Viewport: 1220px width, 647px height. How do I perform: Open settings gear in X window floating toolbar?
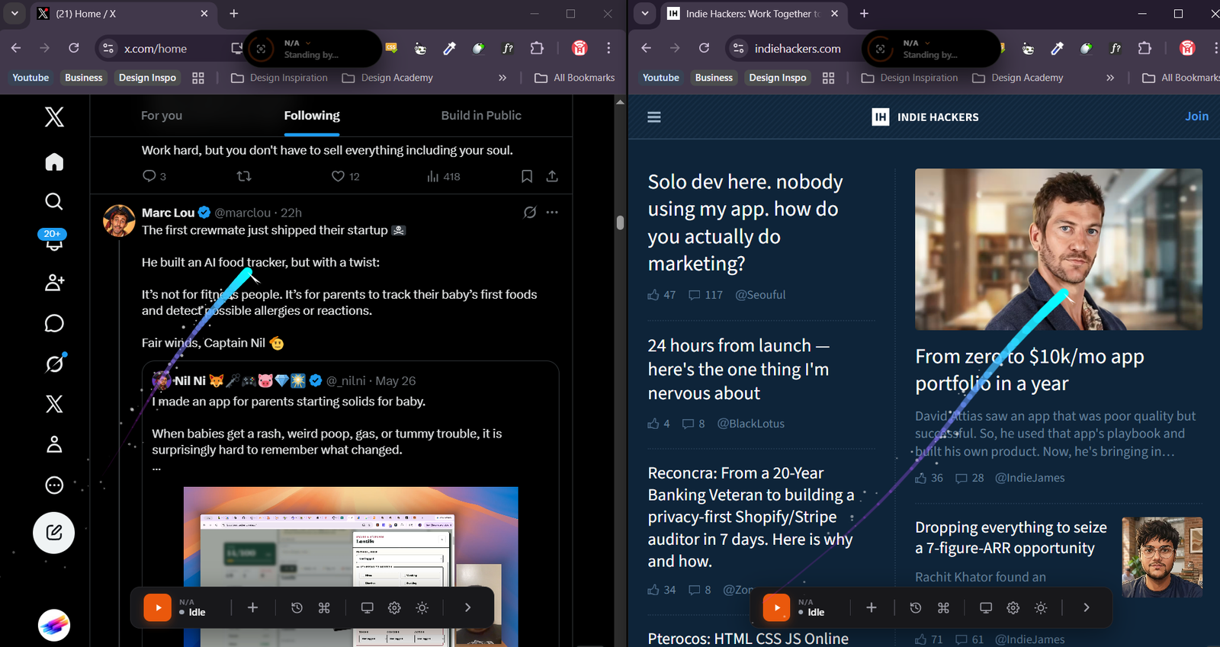pyautogui.click(x=394, y=607)
